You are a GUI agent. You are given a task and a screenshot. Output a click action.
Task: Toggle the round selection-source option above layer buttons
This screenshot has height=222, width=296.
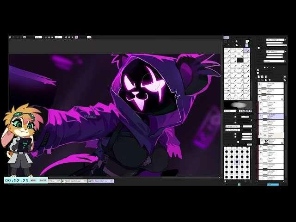click(258, 73)
